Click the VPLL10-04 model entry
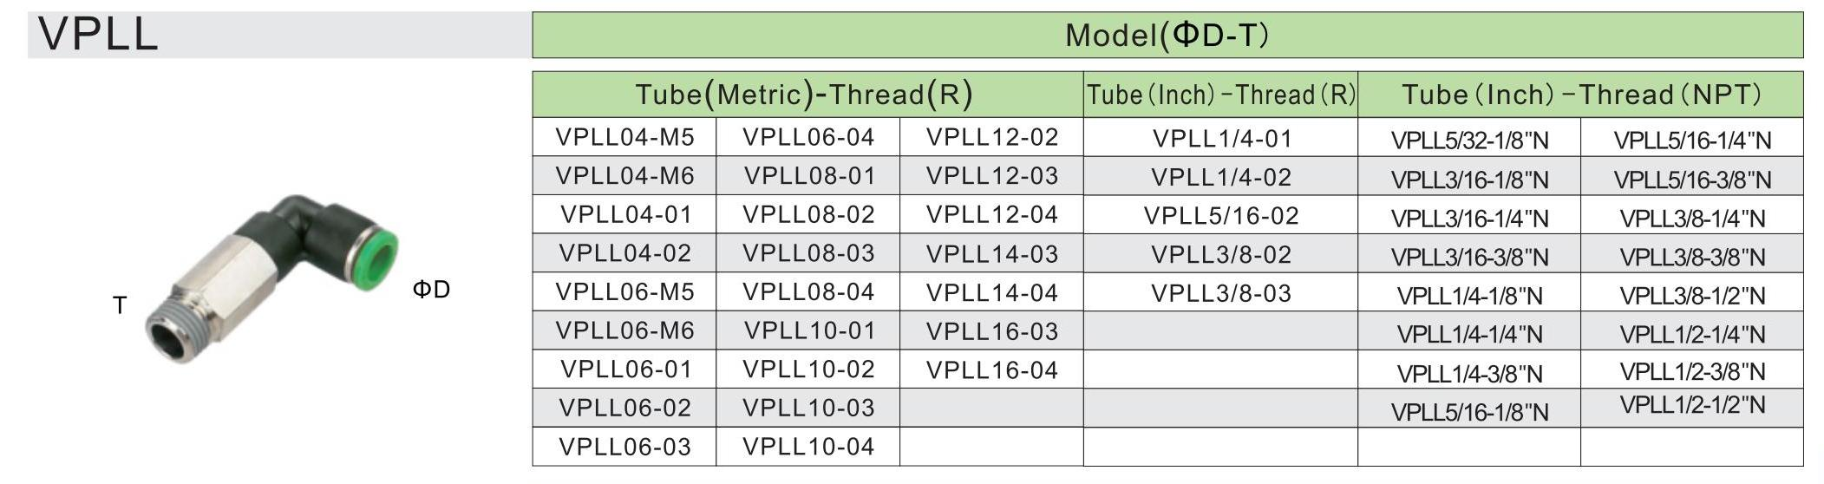The image size is (1824, 484). point(808,447)
